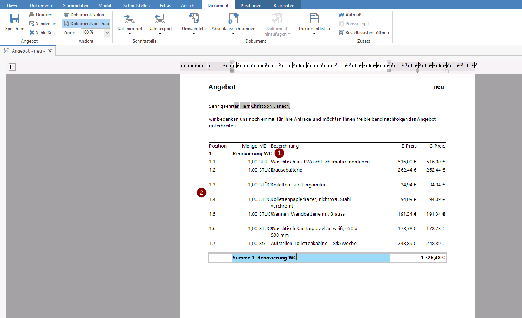Close the Angebot - neu - document tab
Screen dimensions: 522x318
coord(50,51)
